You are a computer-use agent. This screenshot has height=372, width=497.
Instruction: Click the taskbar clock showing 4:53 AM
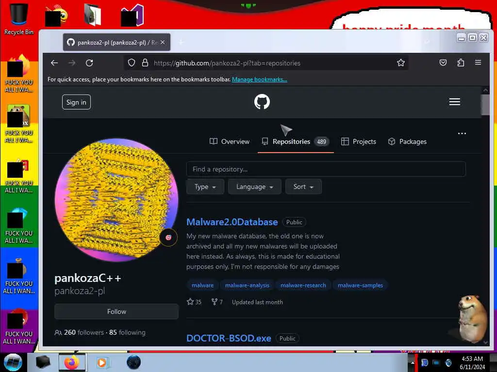tap(472, 363)
